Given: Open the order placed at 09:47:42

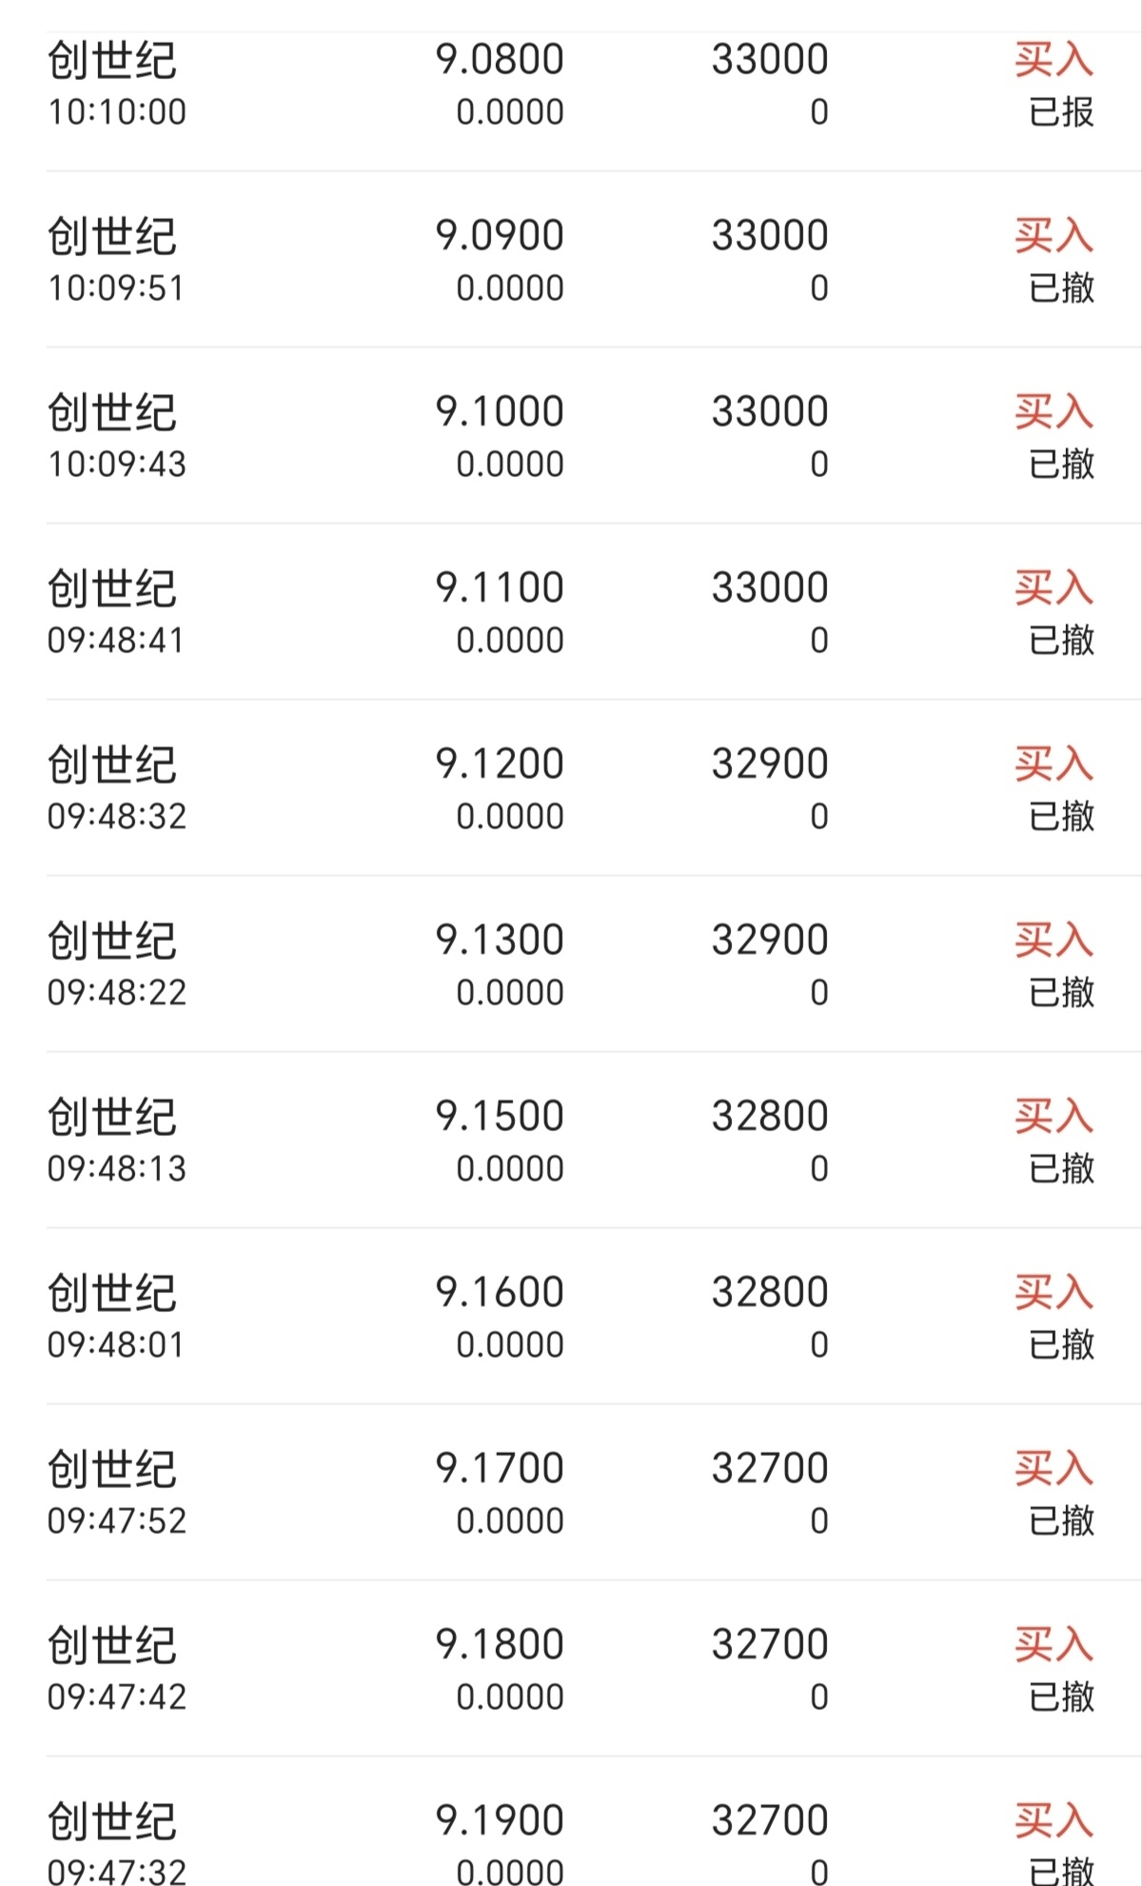Looking at the screenshot, I should coord(571,1669).
